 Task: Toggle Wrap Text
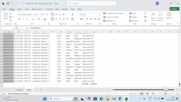point(73,14)
